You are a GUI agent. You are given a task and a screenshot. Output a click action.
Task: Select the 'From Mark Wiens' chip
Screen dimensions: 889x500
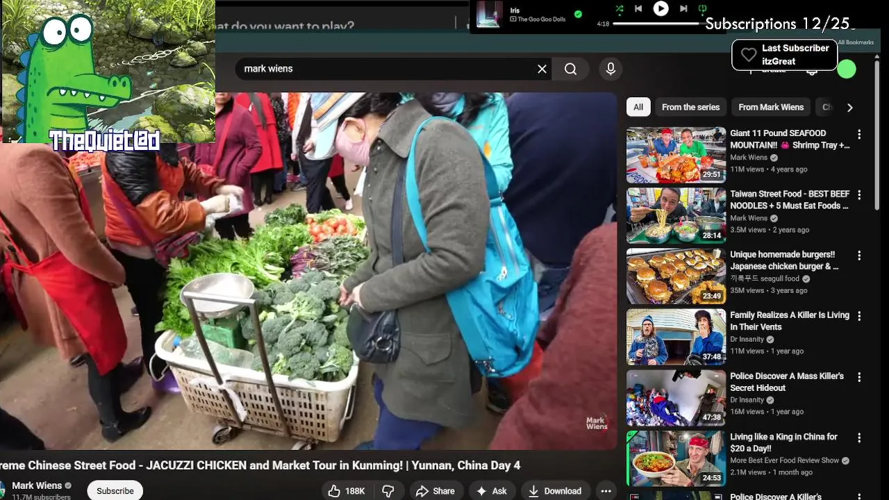pos(771,107)
